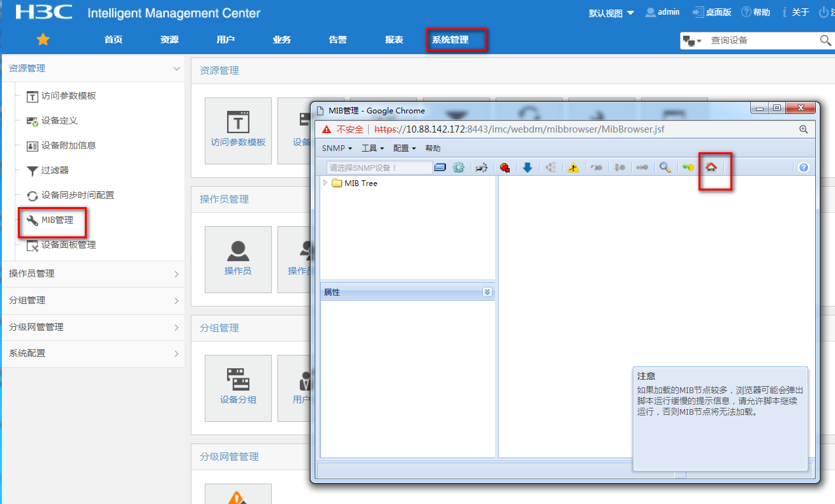Expand the 分级网管管理 sidebar section
Viewport: 835px width, 504px height.
point(177,328)
